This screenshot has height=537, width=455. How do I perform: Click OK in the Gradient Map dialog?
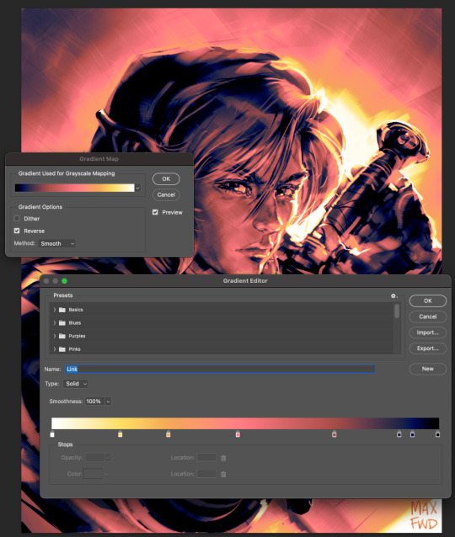point(166,178)
